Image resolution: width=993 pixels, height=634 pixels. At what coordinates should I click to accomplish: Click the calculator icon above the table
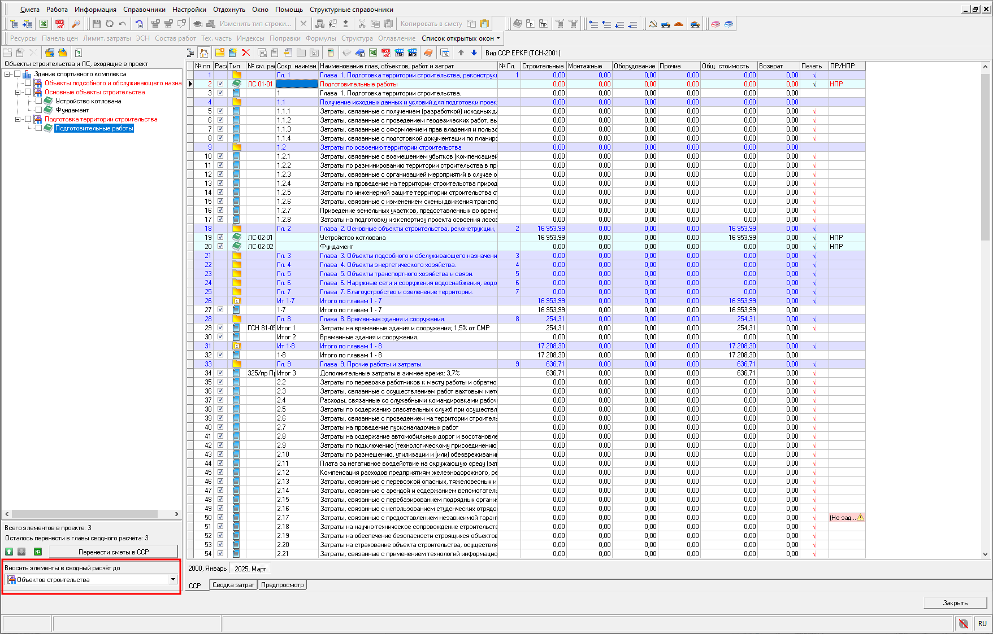(331, 53)
